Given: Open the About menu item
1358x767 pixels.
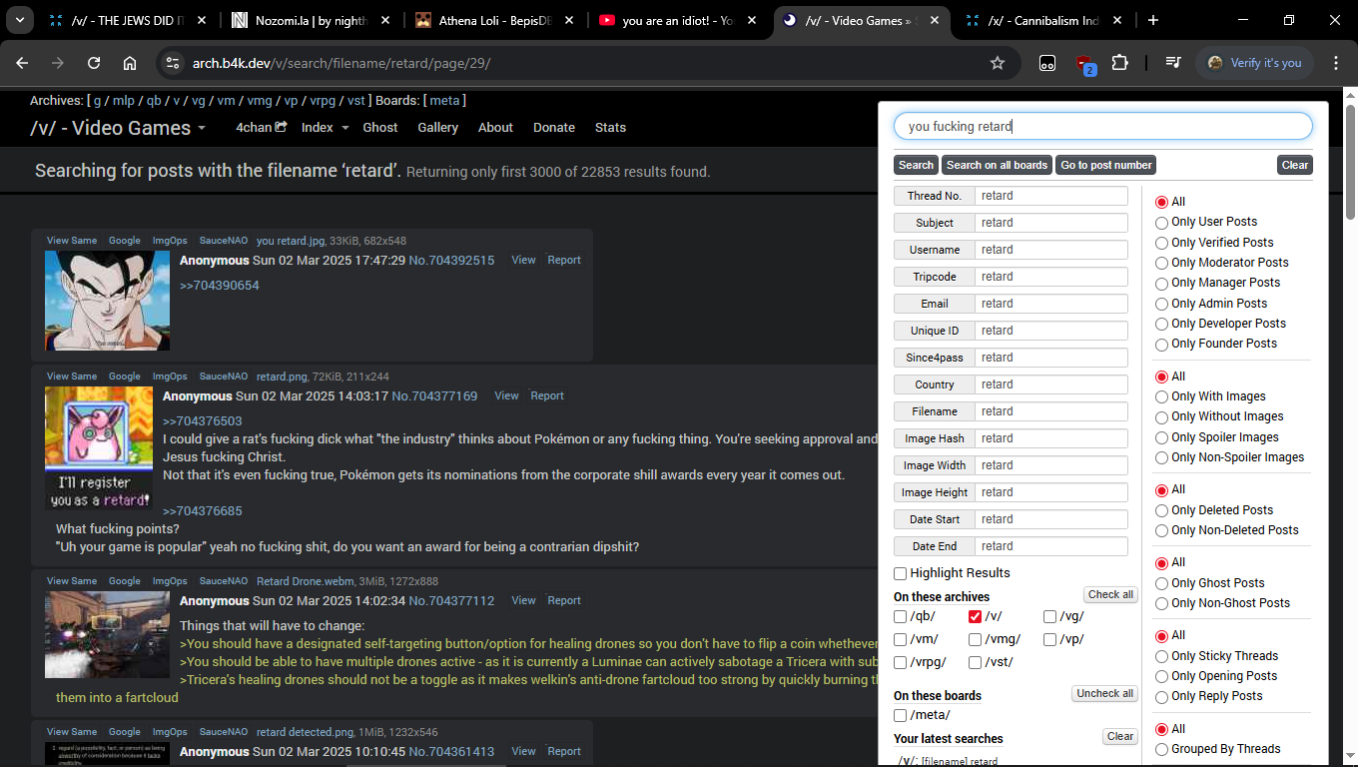Looking at the screenshot, I should point(495,128).
